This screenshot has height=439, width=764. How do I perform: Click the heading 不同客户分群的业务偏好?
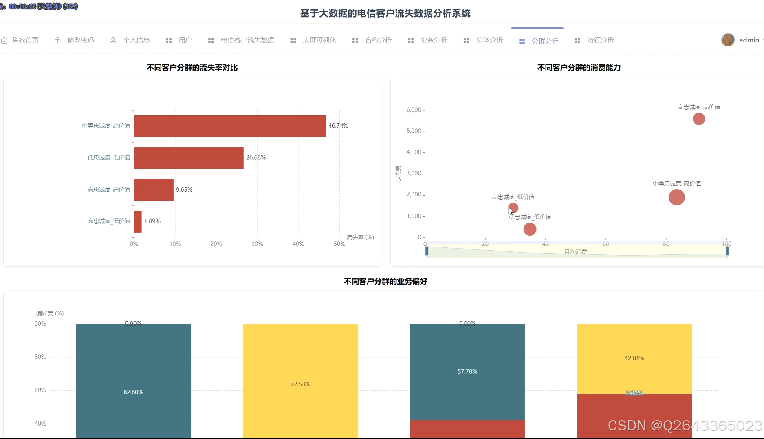[x=385, y=281]
